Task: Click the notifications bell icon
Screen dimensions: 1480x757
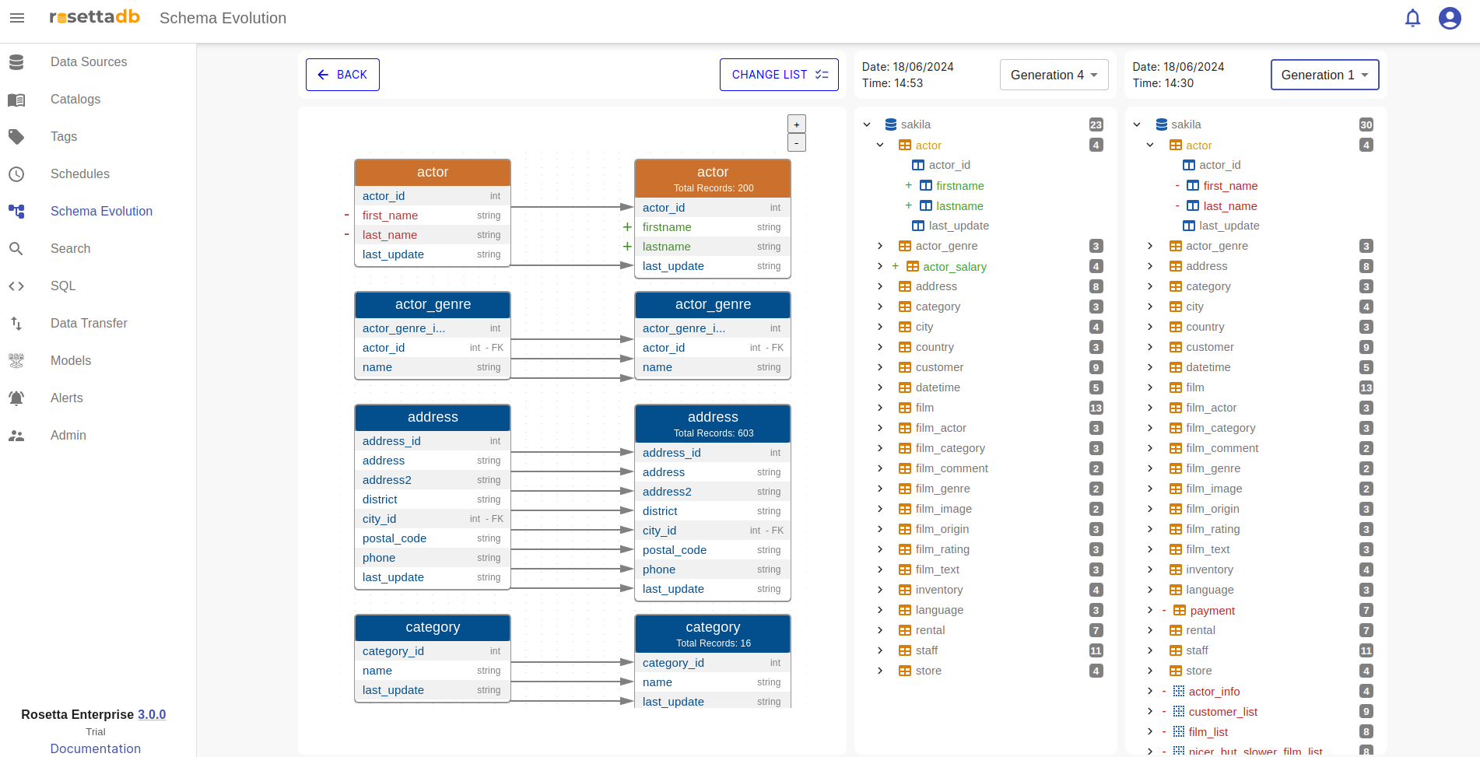Action: tap(1412, 18)
